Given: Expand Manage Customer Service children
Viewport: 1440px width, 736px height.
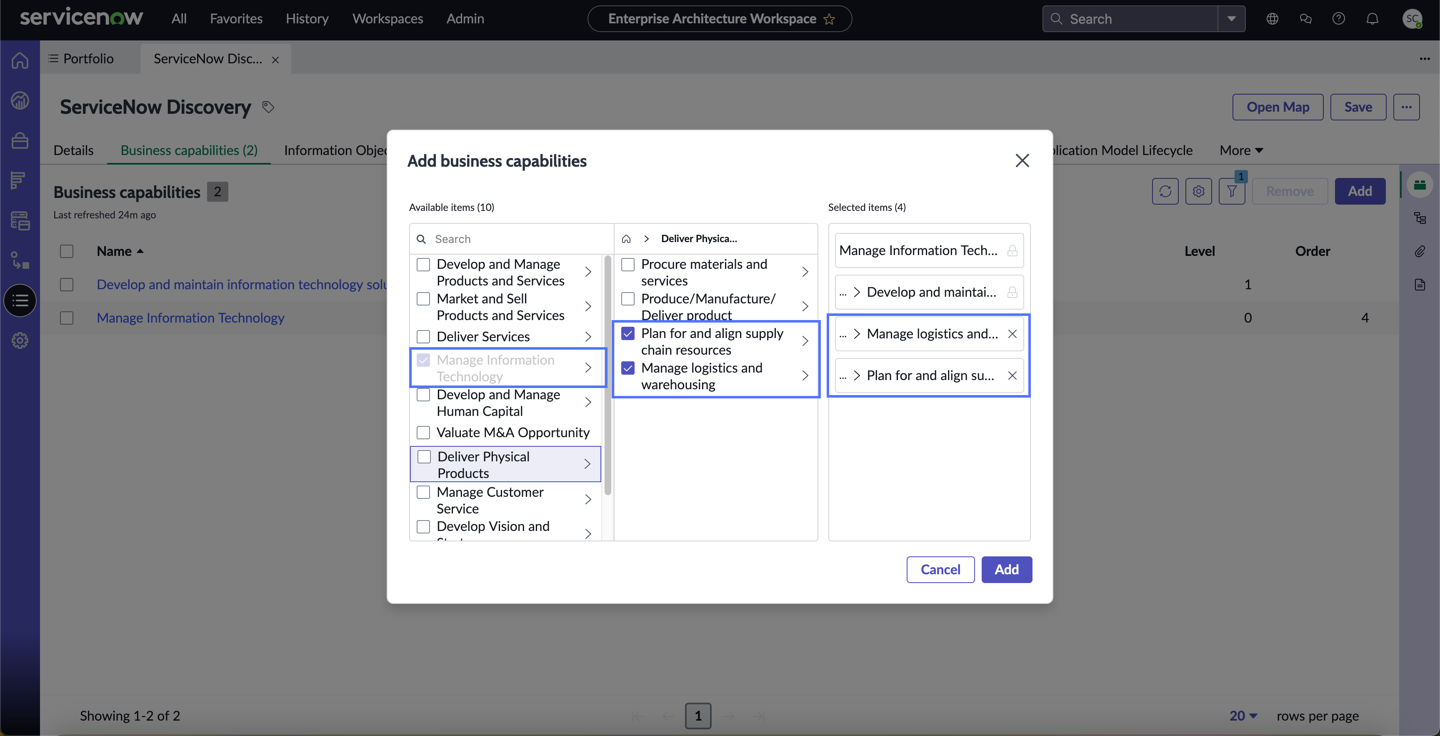Looking at the screenshot, I should 588,499.
